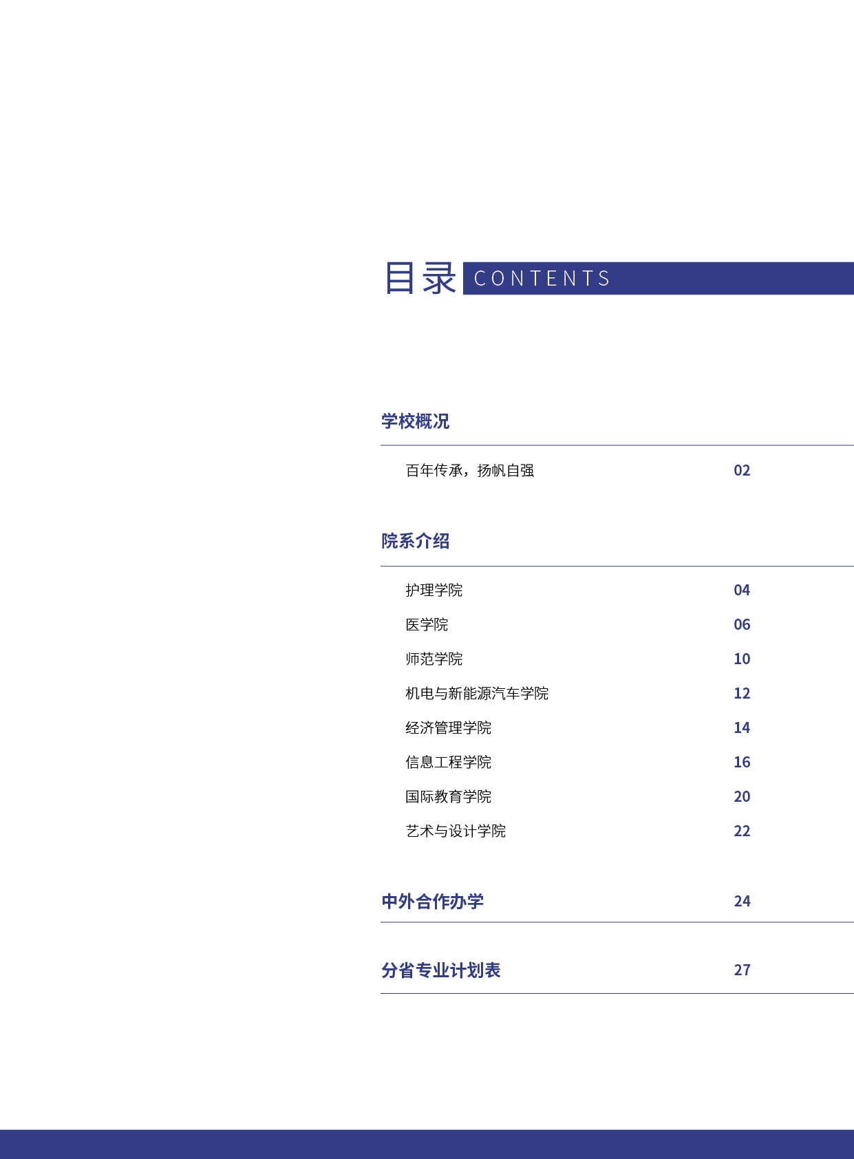The image size is (854, 1159).
Task: Click the 目录 title text
Action: [x=420, y=278]
